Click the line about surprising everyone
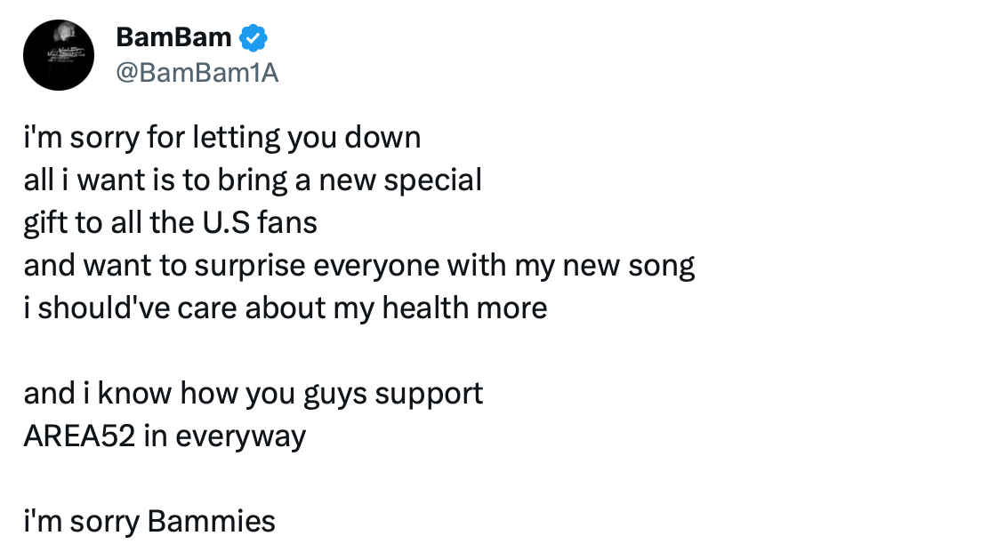Screen dimensions: 982x544 tap(358, 266)
